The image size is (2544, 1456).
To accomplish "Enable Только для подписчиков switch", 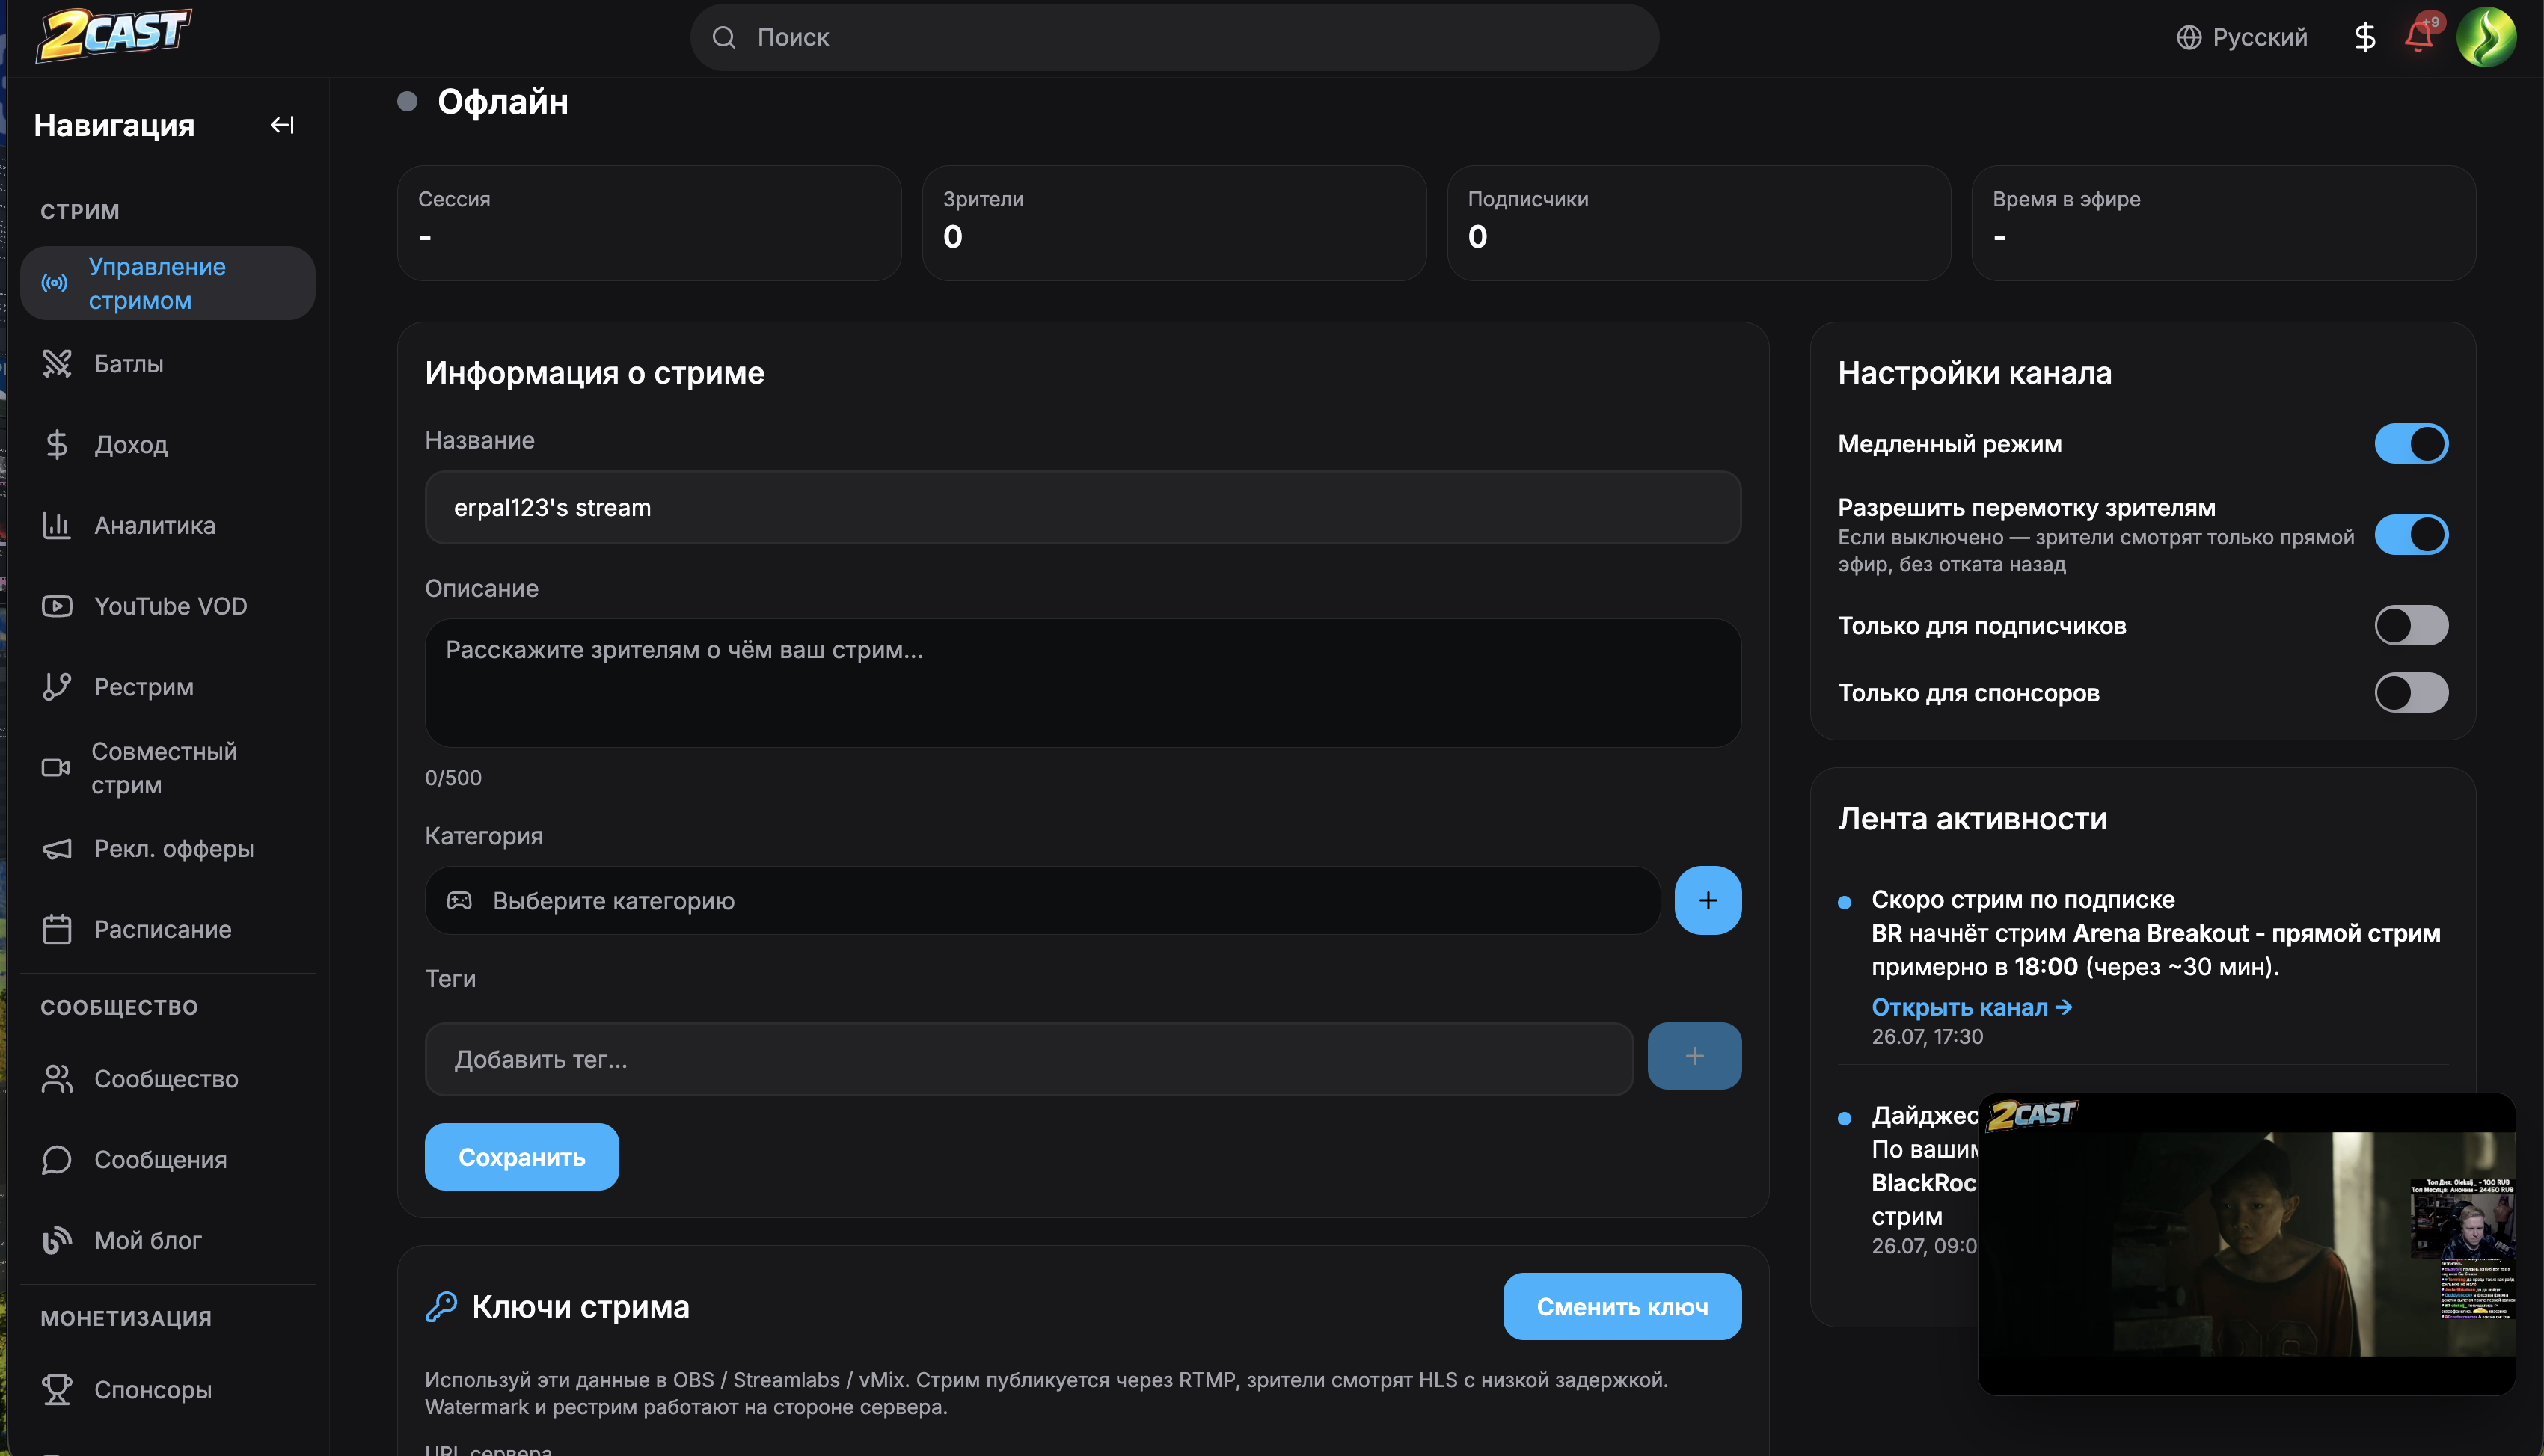I will tap(2411, 625).
